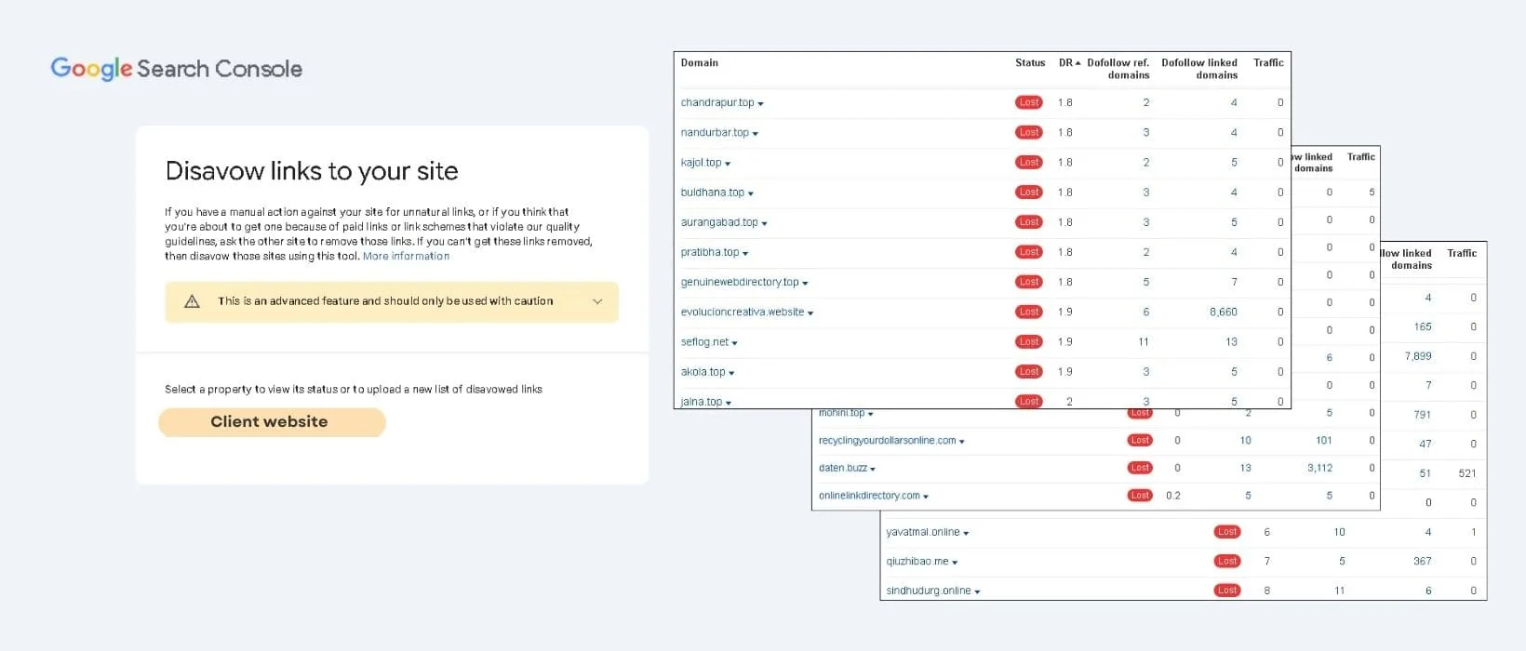Open the More information link
1526x651 pixels.
tap(406, 257)
